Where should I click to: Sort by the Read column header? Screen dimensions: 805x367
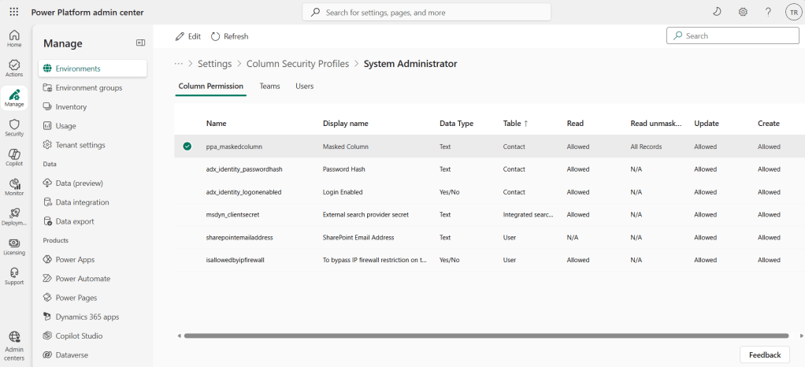click(x=575, y=124)
